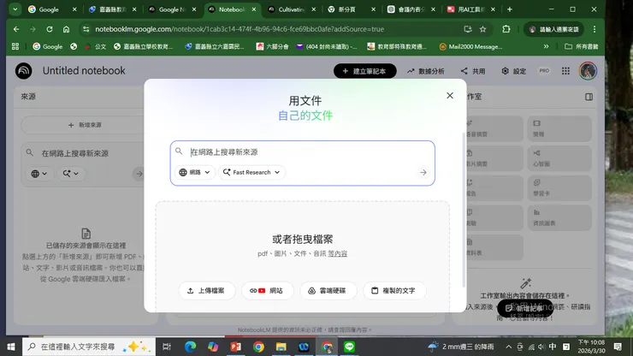This screenshot has width=633, height=356.
Task: Expand the bookmarks overflow chevron
Action: coord(546,46)
